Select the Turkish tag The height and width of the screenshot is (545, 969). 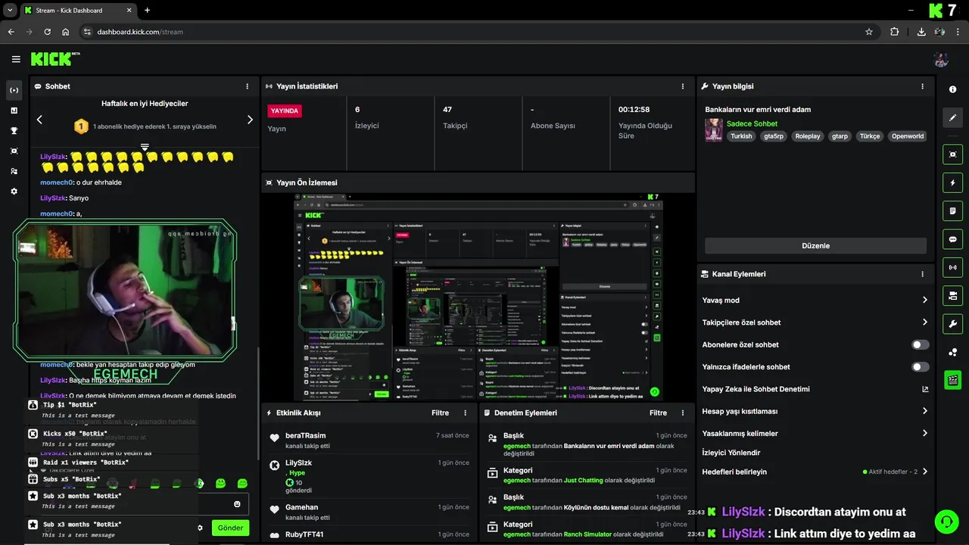[x=741, y=136]
